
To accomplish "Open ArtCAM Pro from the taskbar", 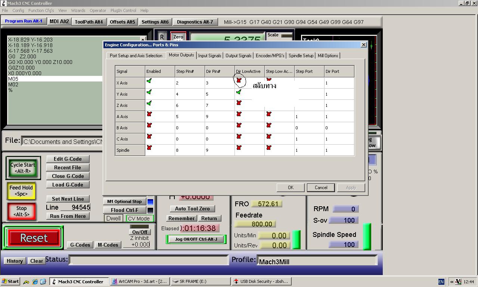I will tap(139, 281).
